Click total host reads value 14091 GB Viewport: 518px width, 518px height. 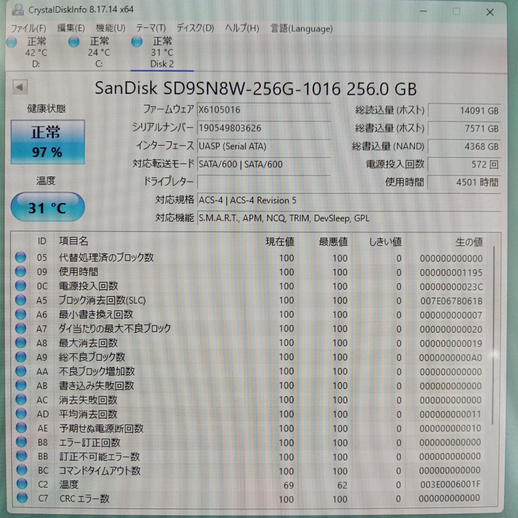tap(464, 111)
